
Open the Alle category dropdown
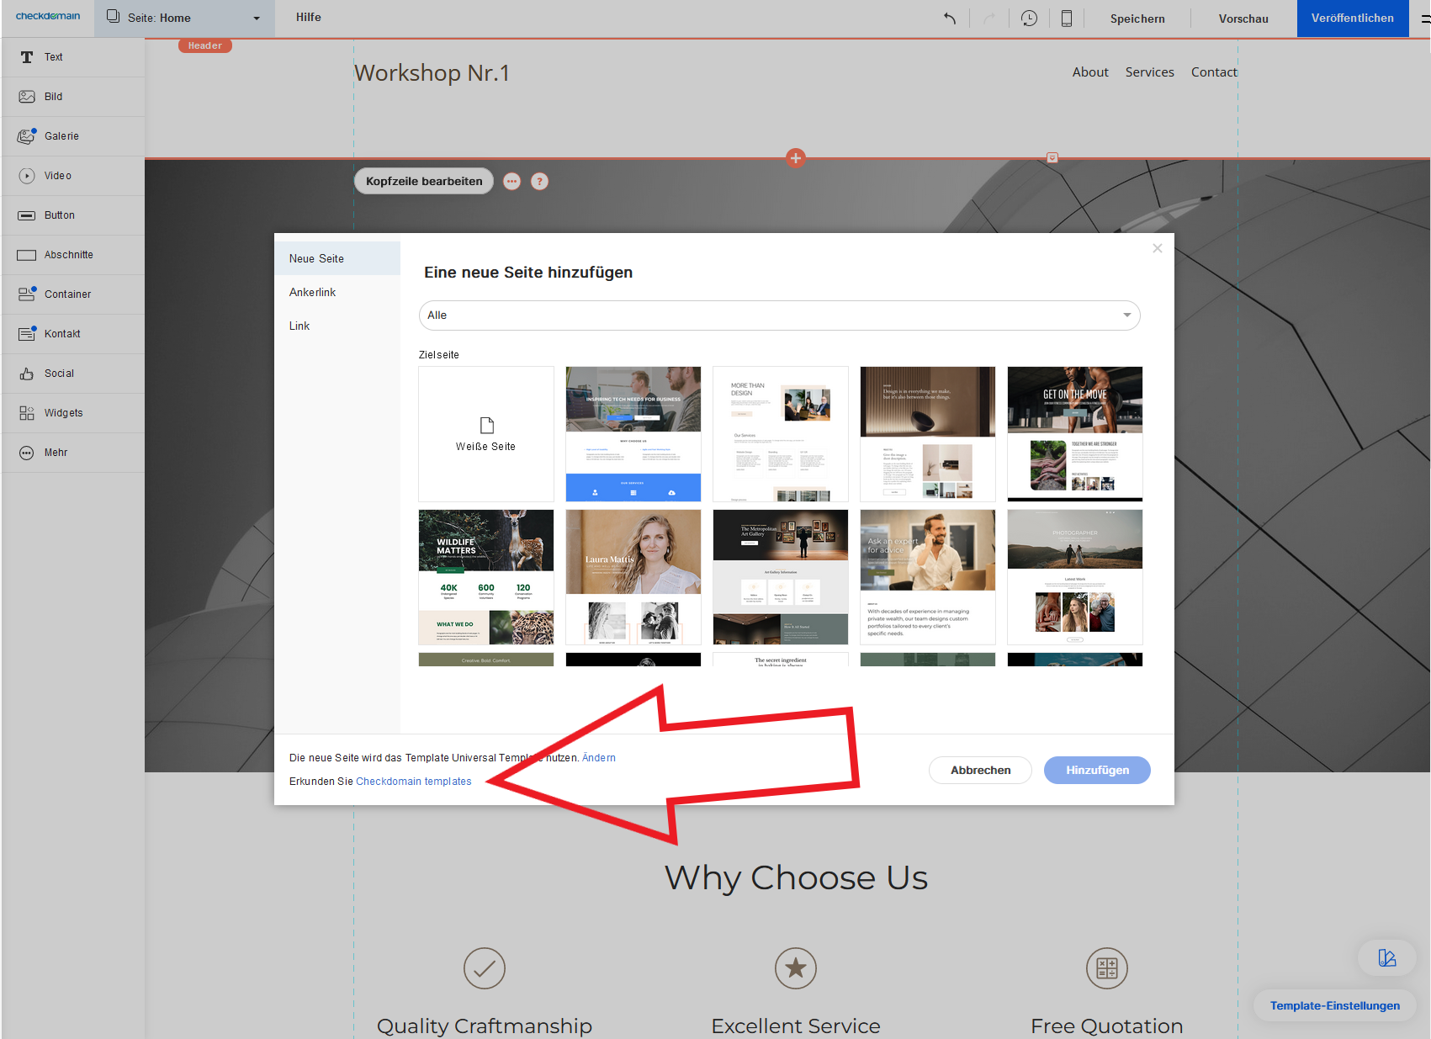point(779,315)
